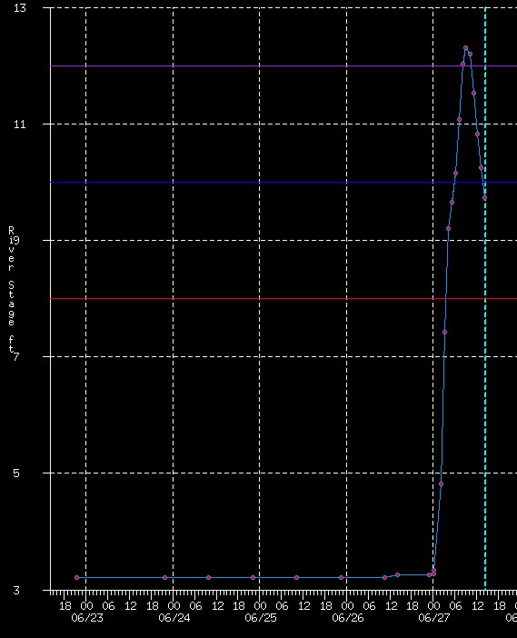
Task: Click the 06/23 date label
Action: (87, 618)
